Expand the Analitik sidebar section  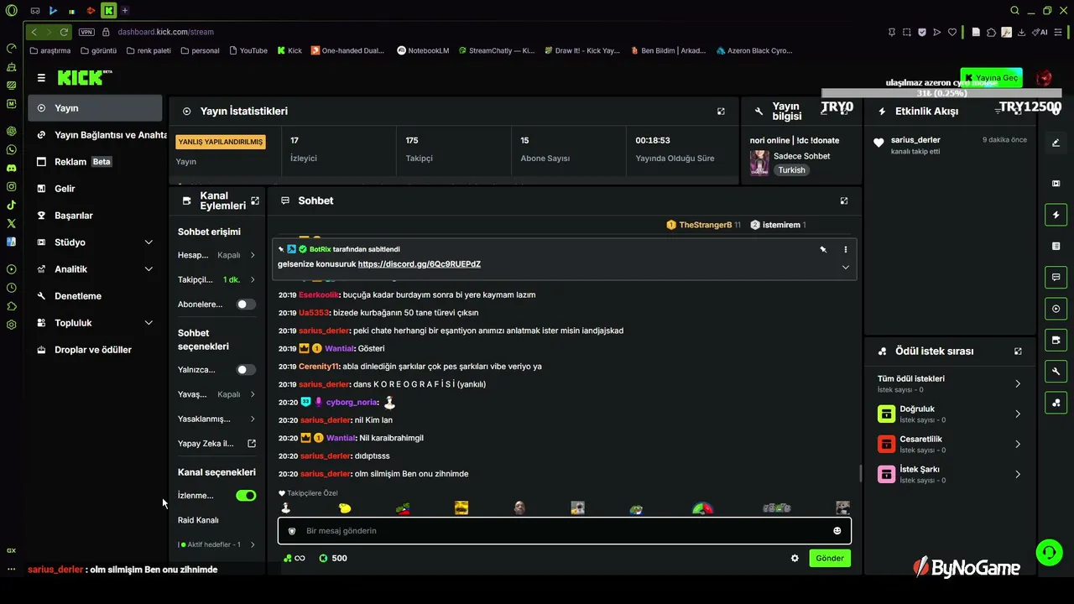pyautogui.click(x=95, y=269)
